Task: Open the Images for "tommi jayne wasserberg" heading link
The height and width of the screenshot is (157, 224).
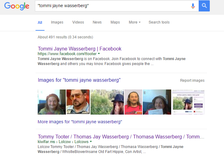Action: pyautogui.click(x=79, y=80)
